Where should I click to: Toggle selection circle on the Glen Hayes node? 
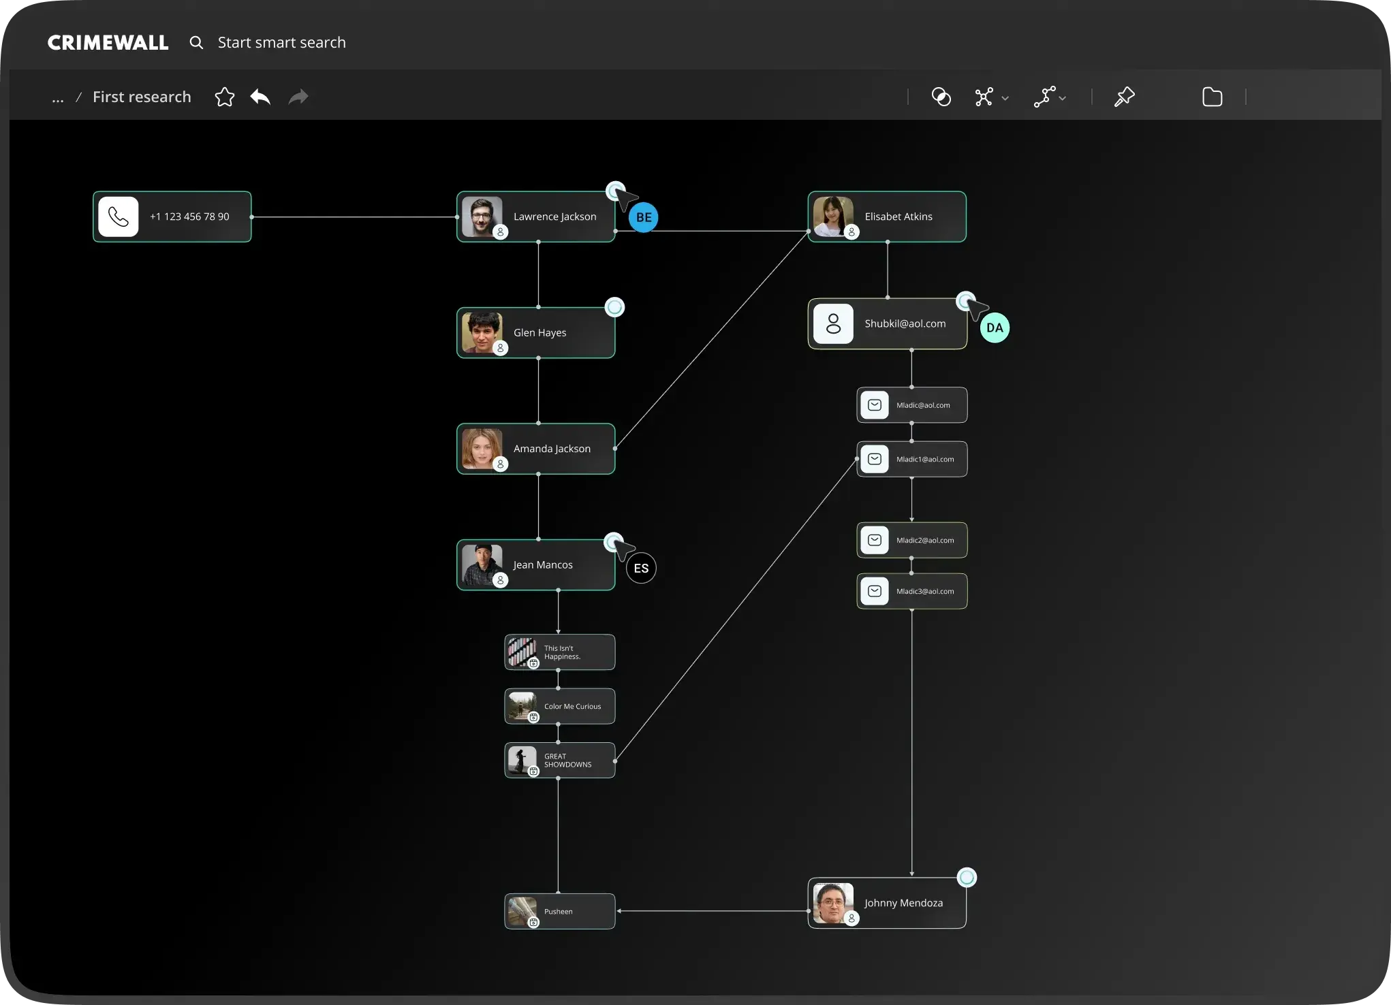pos(614,307)
